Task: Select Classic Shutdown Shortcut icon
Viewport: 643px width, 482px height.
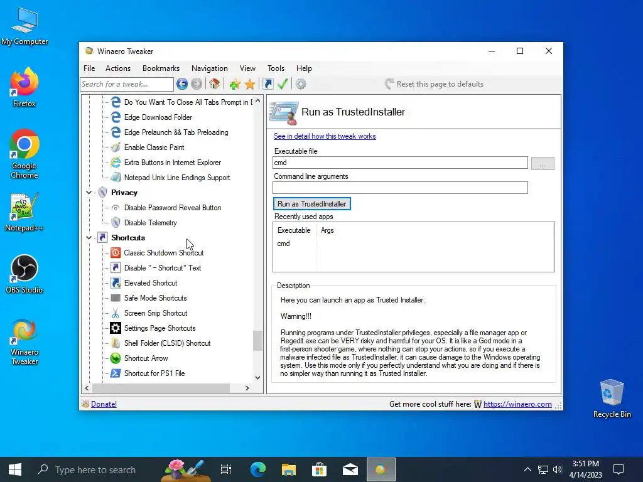Action: coord(116,253)
